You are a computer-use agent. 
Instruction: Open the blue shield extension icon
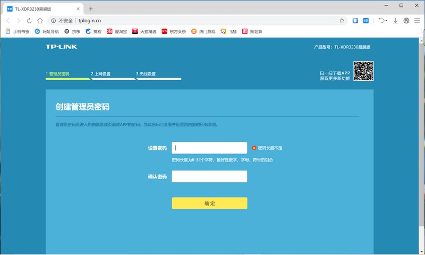355,21
